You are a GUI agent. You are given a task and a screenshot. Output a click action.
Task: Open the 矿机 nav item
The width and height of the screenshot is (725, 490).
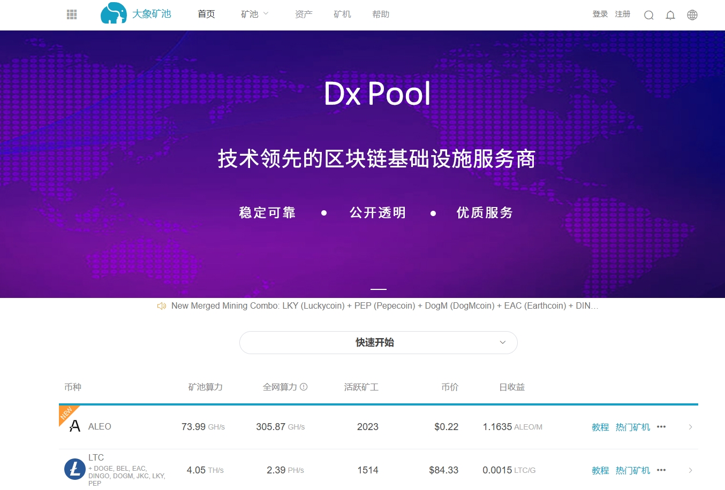coord(342,14)
